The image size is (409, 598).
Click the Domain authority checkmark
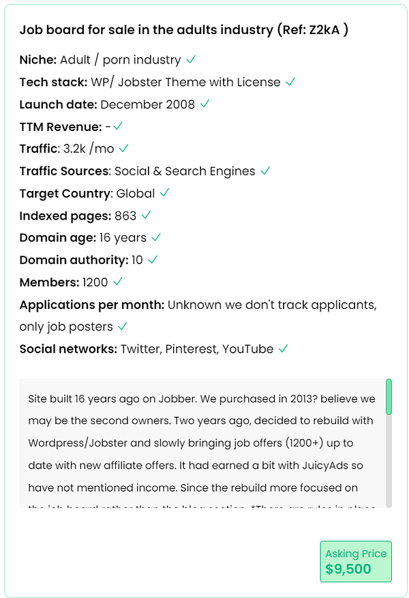(x=153, y=260)
